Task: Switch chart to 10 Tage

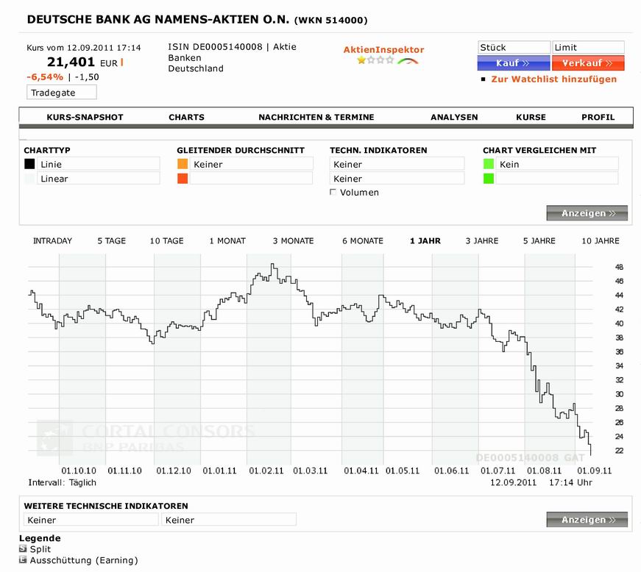Action: tap(167, 241)
